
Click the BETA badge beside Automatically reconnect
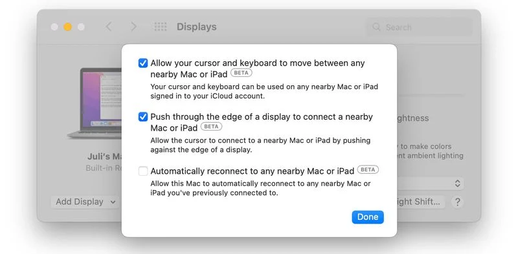pyautogui.click(x=368, y=170)
